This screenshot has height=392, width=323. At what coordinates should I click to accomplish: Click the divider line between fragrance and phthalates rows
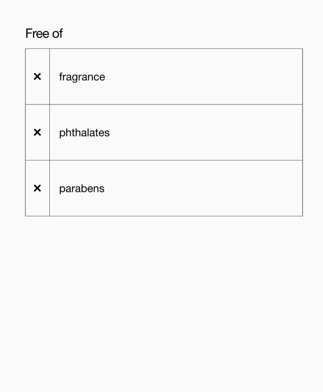pos(176,104)
